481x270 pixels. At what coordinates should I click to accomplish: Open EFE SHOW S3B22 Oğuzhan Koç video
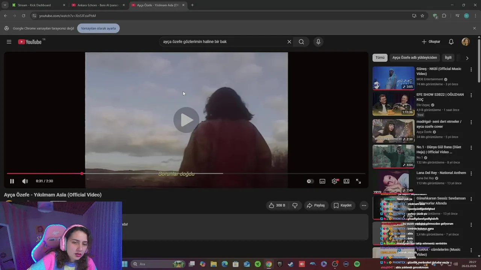pyautogui.click(x=393, y=104)
